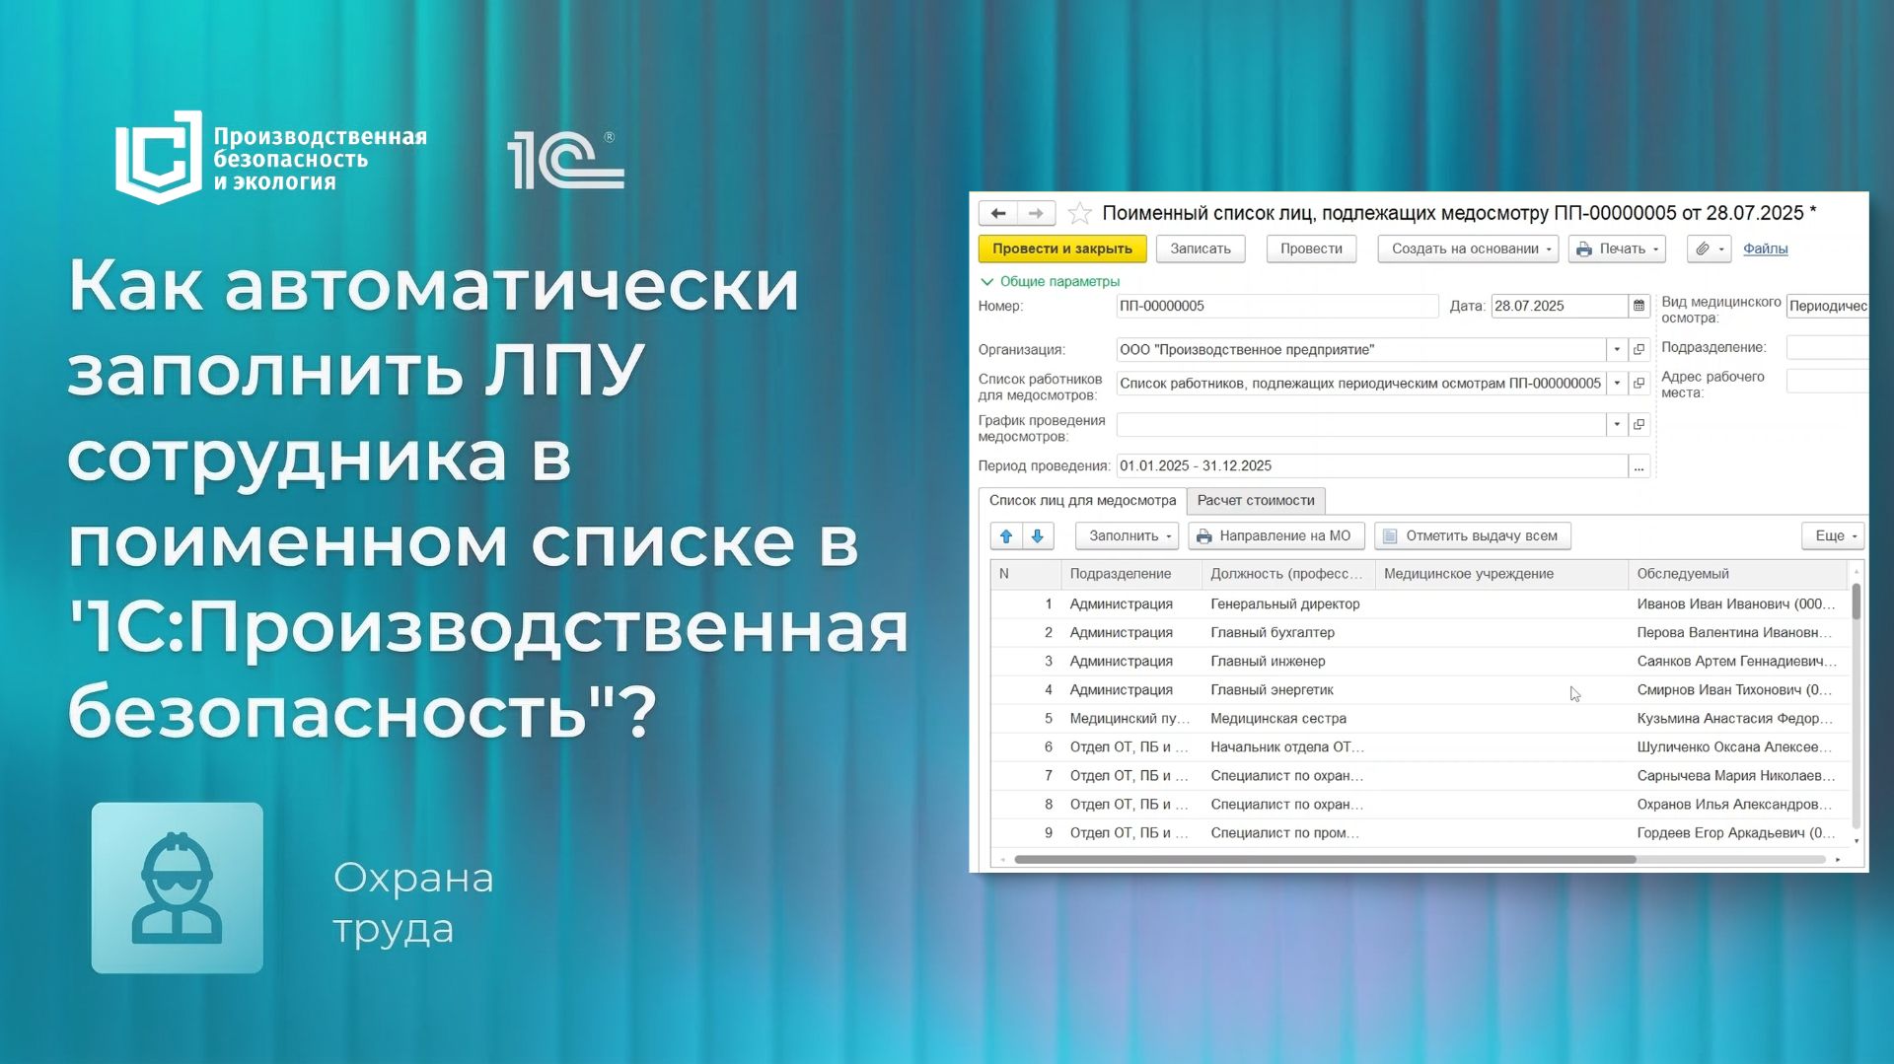This screenshot has height=1064, width=1894.
Task: Select Гордеев Егор Аркадьевич cell
Action: [x=1738, y=832]
